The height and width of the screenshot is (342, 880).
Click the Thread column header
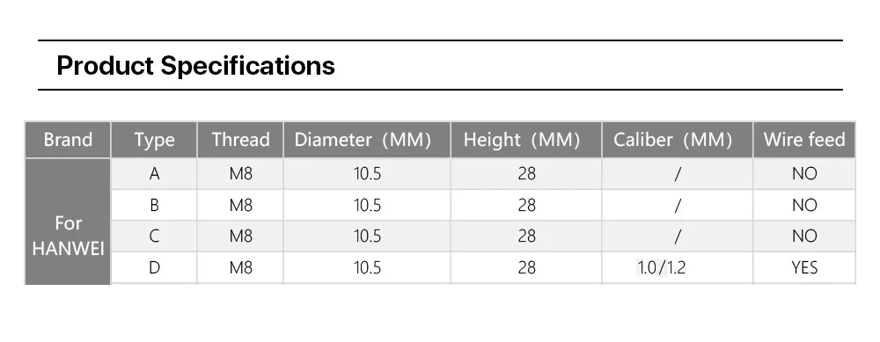pos(241,140)
